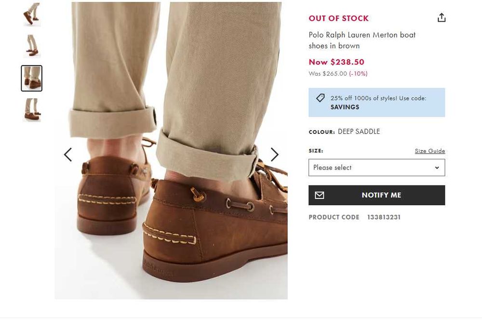Advance to the next product image

(x=274, y=155)
